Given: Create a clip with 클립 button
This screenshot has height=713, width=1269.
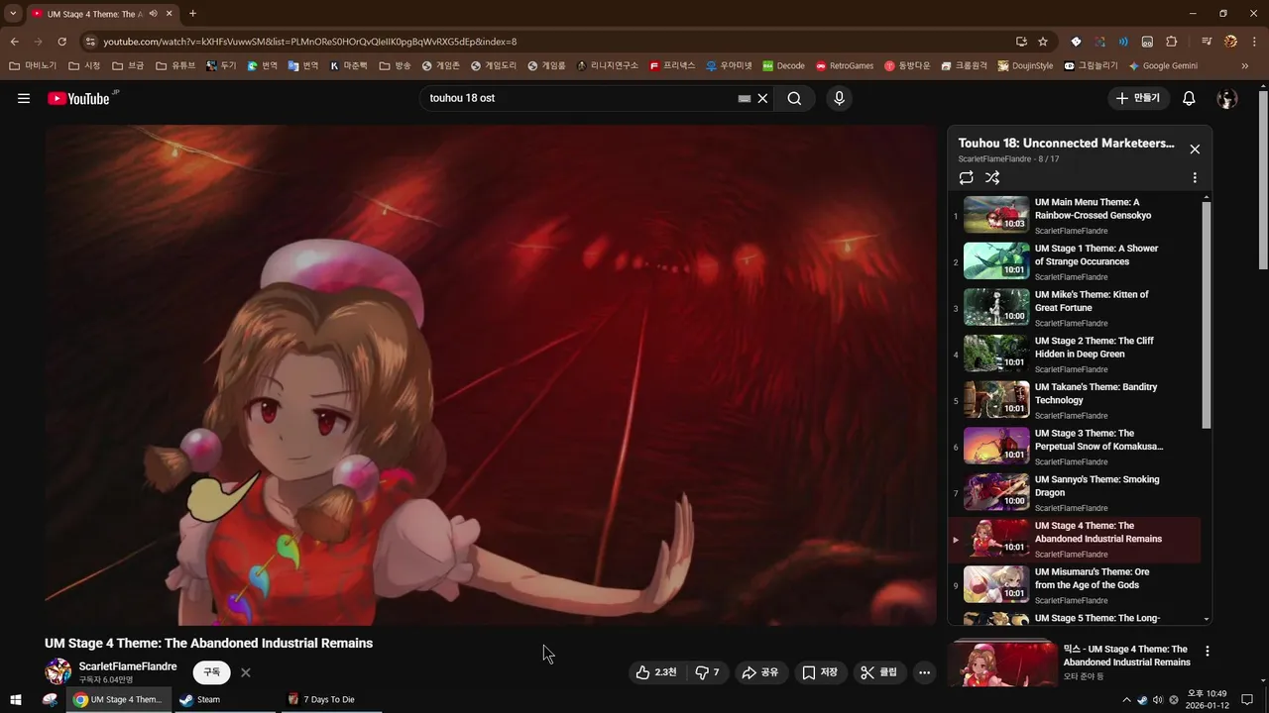Looking at the screenshot, I should [x=879, y=672].
